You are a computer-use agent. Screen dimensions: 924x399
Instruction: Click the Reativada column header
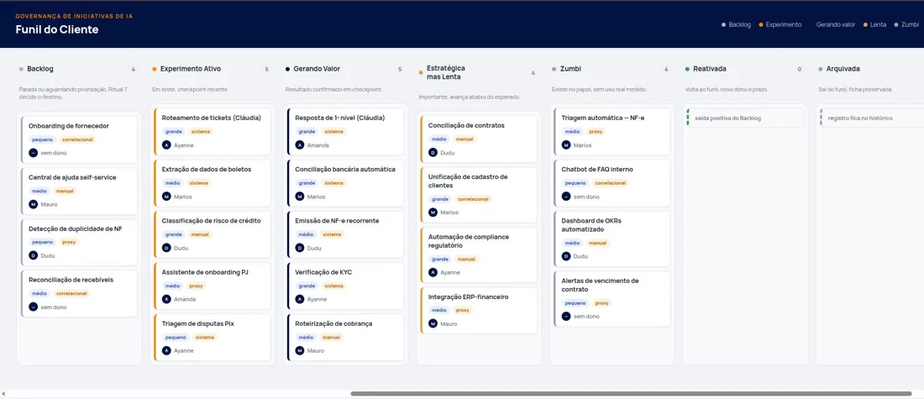pos(710,69)
